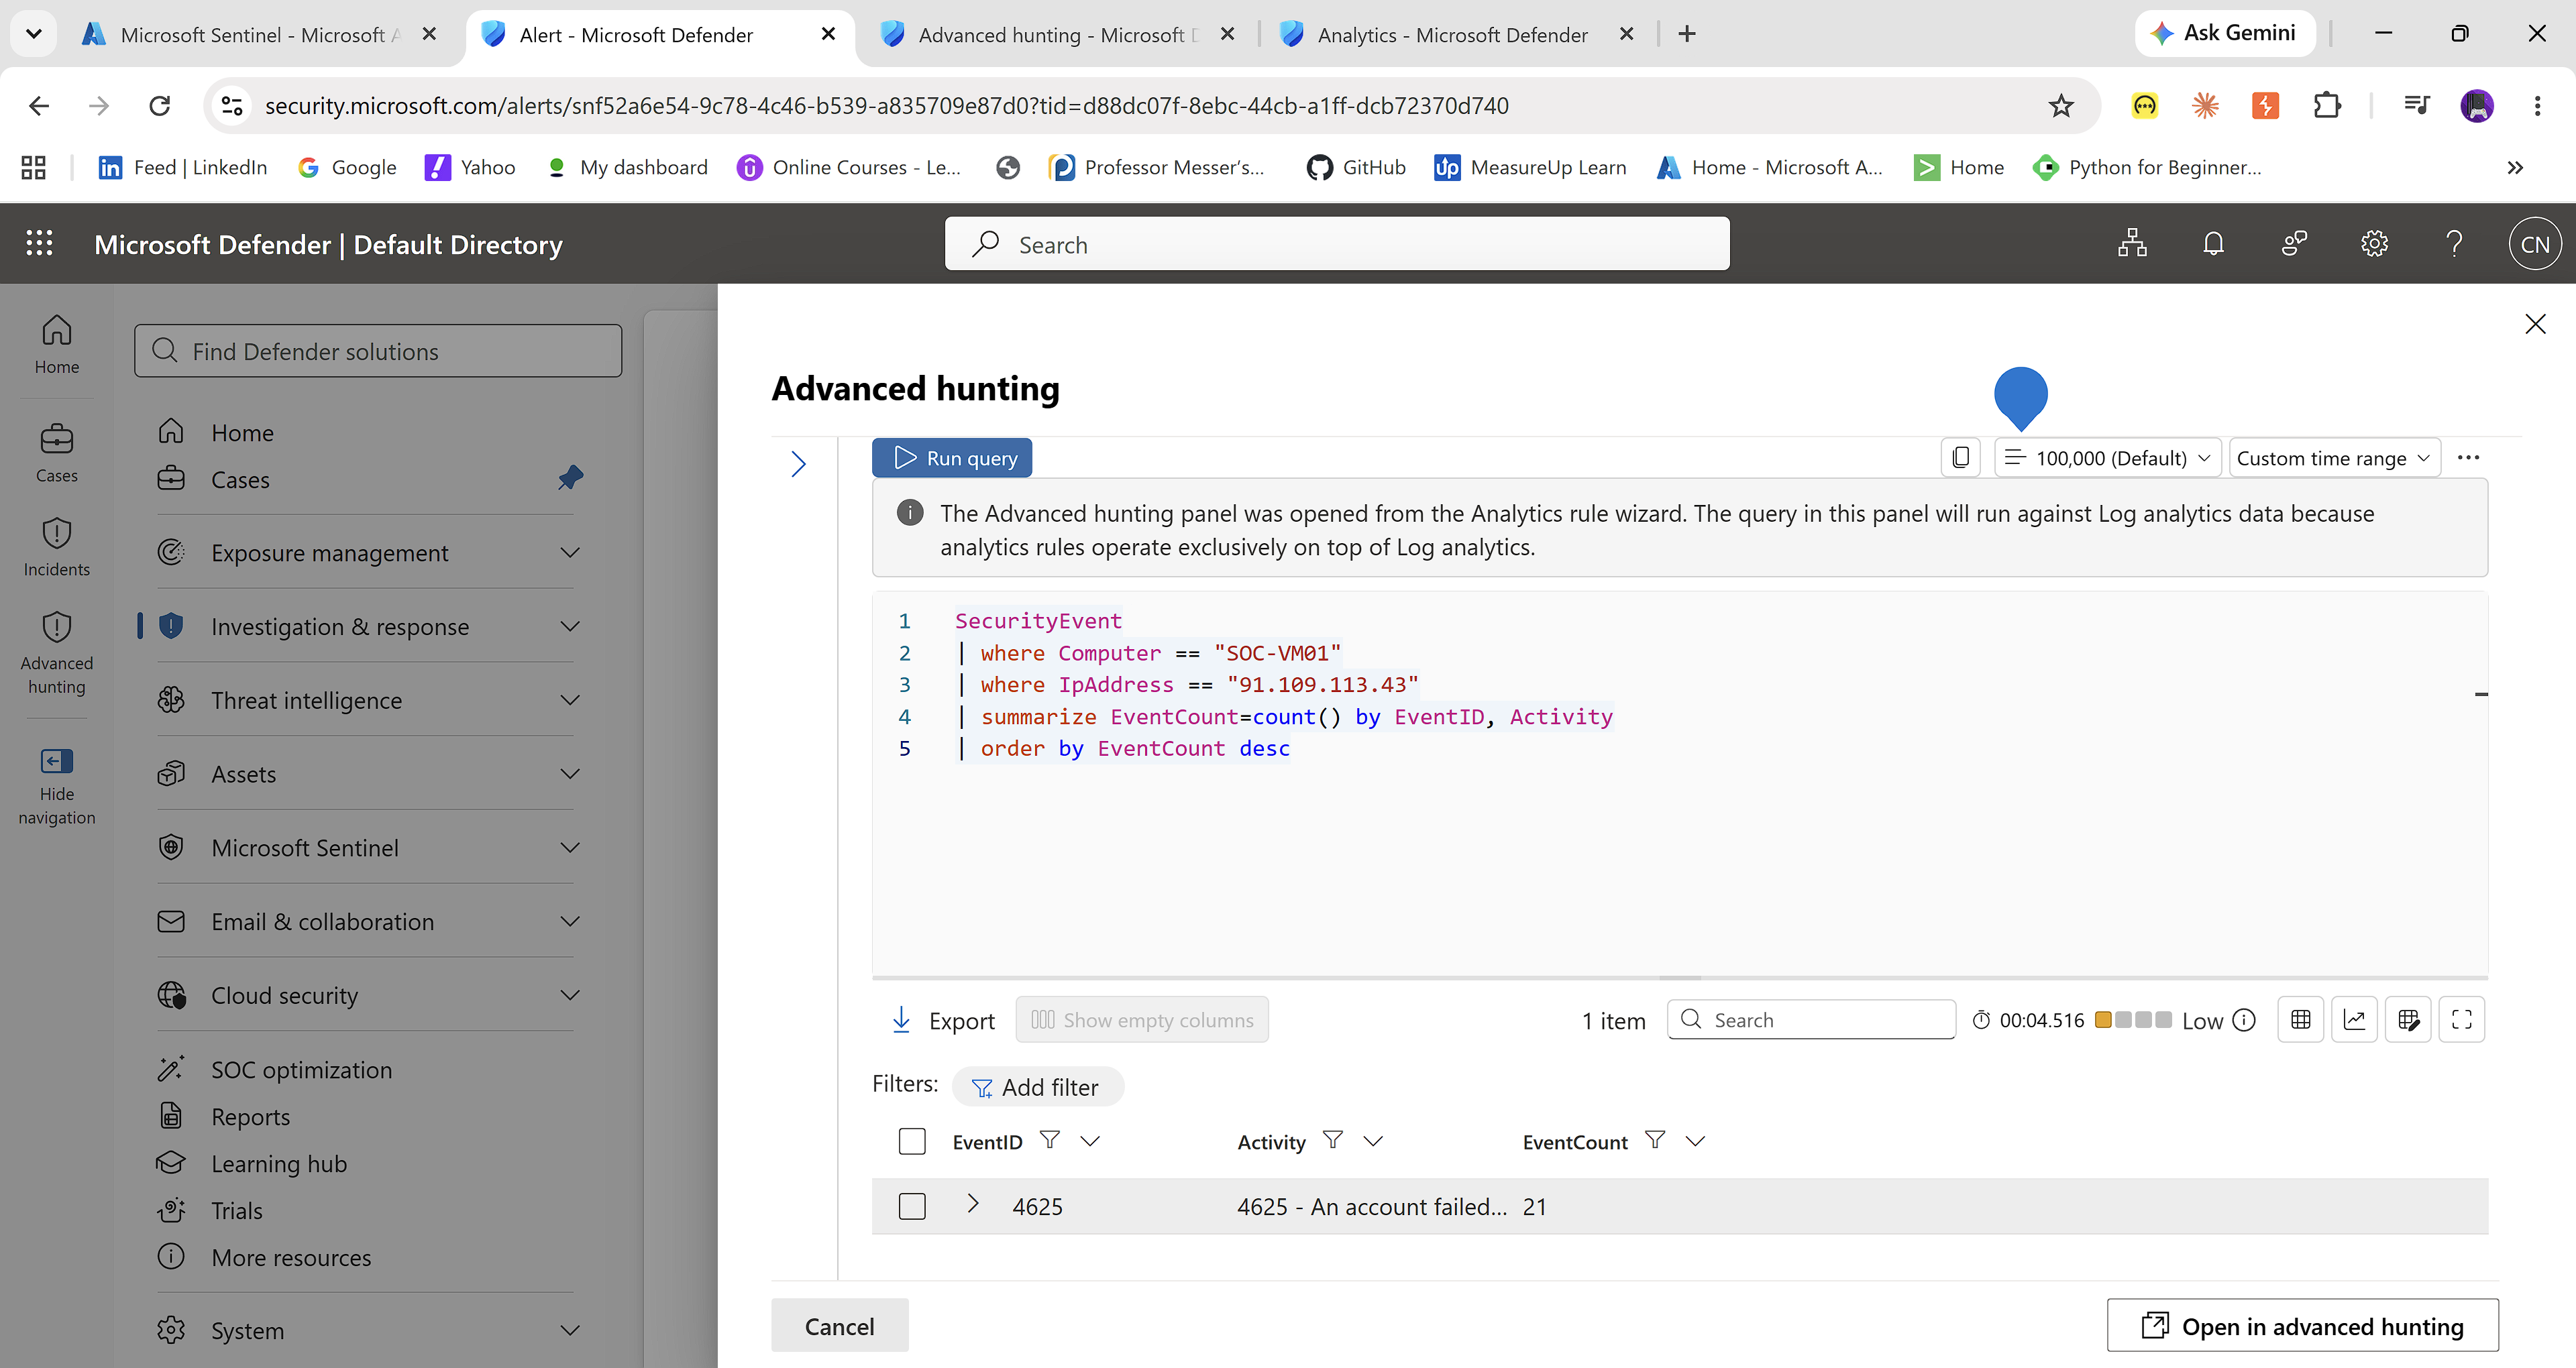Viewport: 2576px width, 1368px height.
Task: Expand the 4625 result row
Action: pyautogui.click(x=972, y=1204)
